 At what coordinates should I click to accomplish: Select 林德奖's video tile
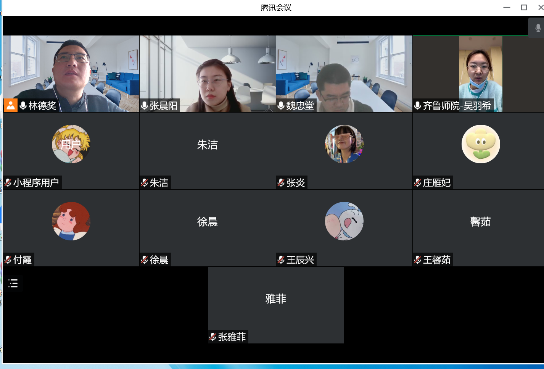(71, 69)
